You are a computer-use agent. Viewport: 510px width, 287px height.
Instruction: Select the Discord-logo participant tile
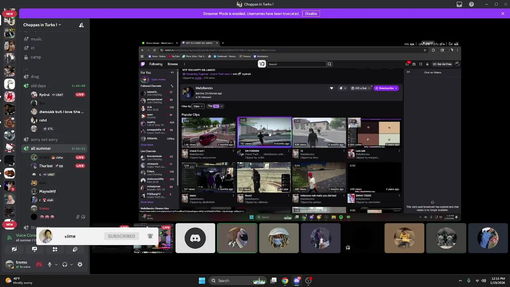point(195,238)
